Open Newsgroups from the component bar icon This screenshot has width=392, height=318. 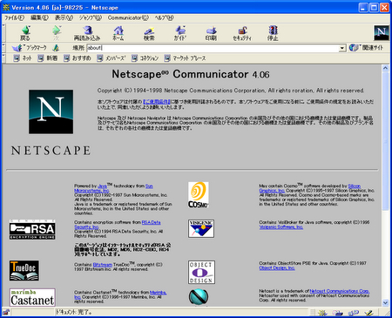coord(354,313)
